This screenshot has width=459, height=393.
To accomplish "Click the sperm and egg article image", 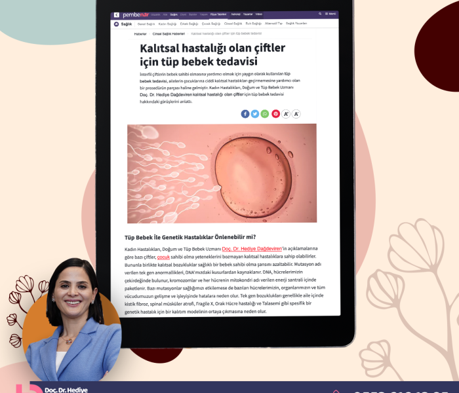I will 222,174.
